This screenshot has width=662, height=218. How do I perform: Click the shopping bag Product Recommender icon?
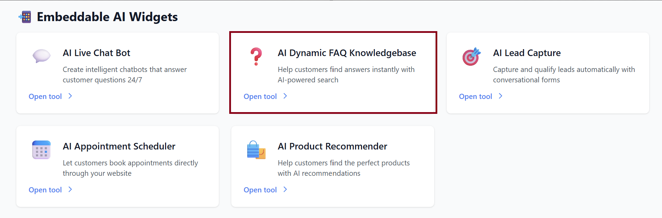click(x=256, y=150)
